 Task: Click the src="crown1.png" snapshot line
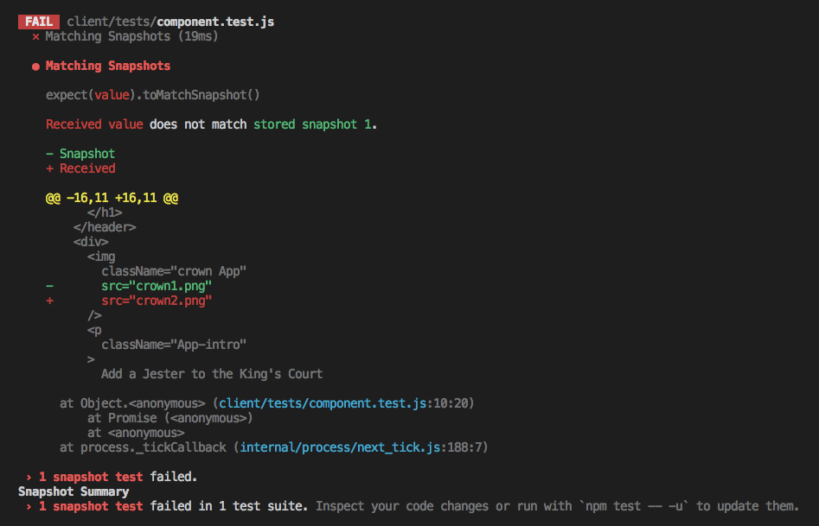pyautogui.click(x=156, y=286)
